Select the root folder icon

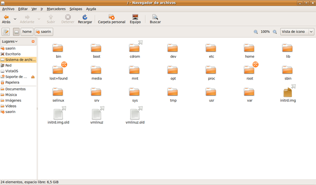[249, 70]
